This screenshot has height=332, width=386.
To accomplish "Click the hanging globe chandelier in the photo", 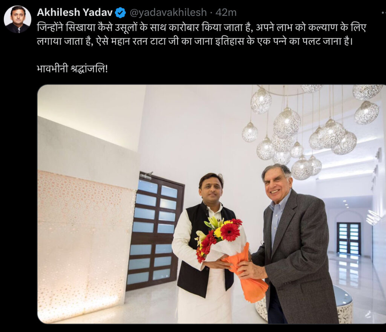I will click(x=311, y=131).
